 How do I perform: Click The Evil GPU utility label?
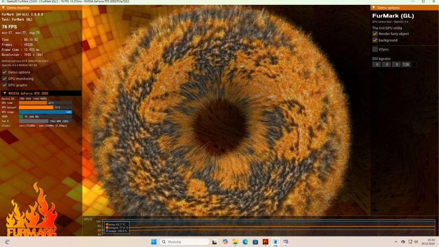387,28
